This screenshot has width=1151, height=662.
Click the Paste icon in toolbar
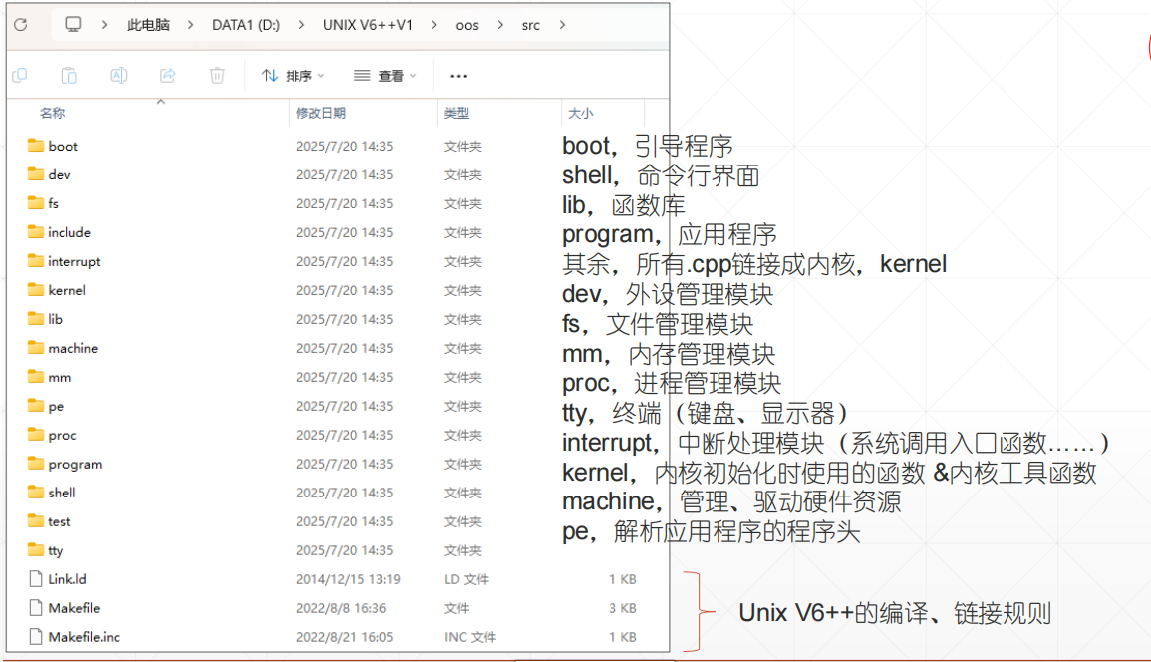click(69, 76)
